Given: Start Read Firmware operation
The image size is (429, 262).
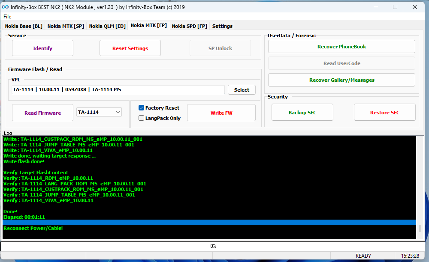Looking at the screenshot, I should point(42,113).
